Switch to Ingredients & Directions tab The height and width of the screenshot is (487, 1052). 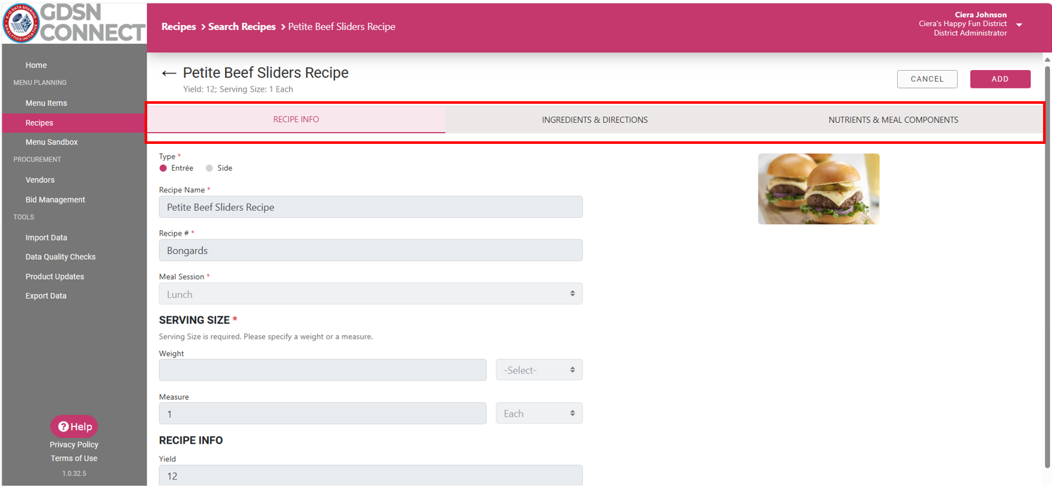pos(594,120)
